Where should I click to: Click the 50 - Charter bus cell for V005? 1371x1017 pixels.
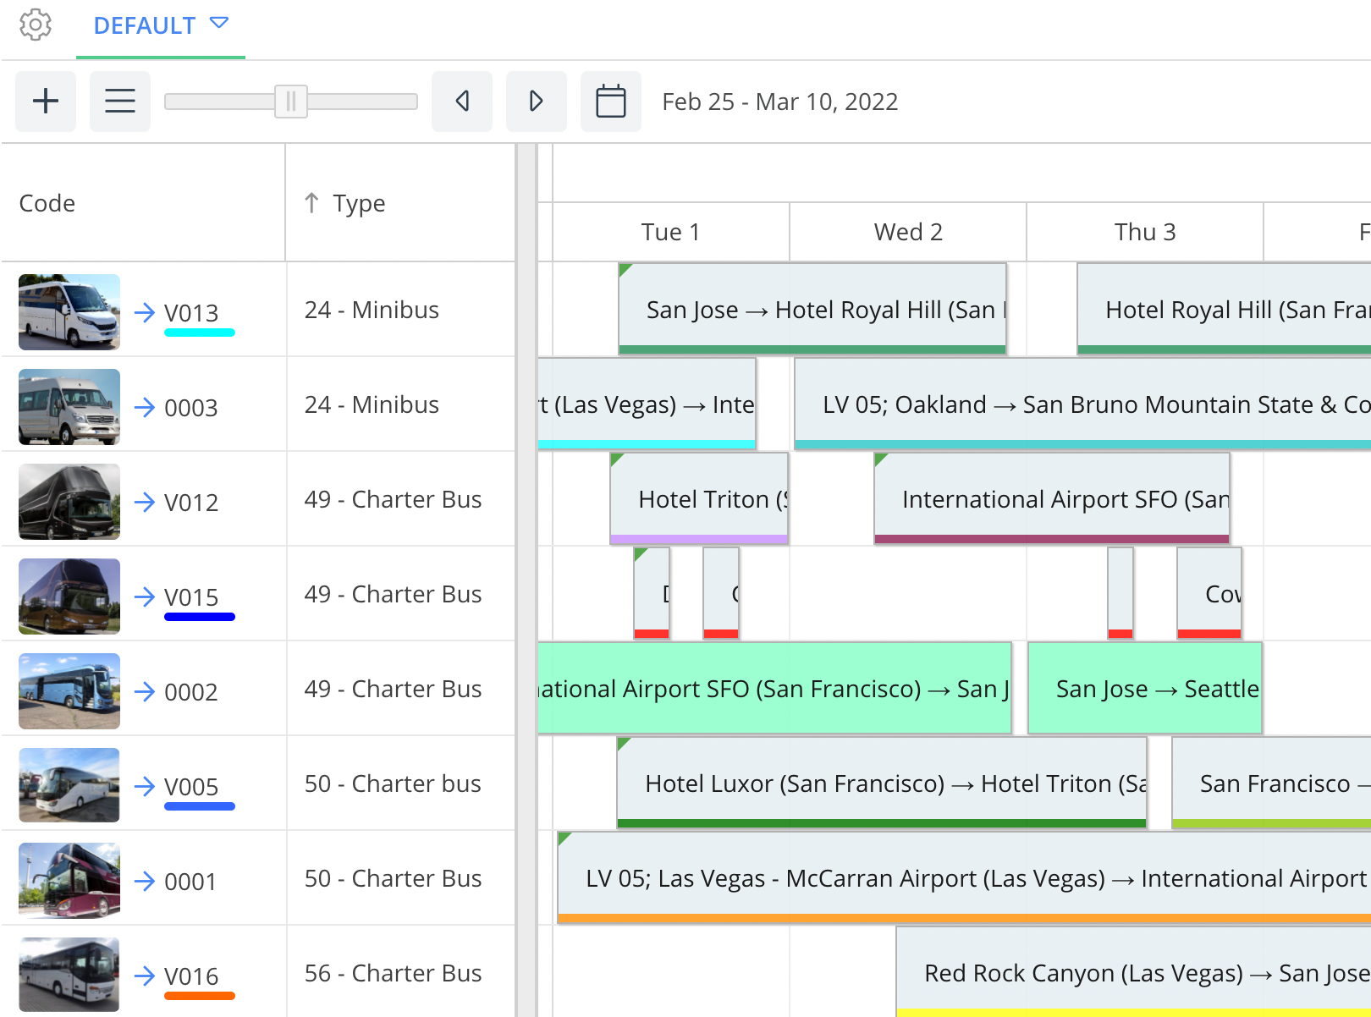[400, 783]
